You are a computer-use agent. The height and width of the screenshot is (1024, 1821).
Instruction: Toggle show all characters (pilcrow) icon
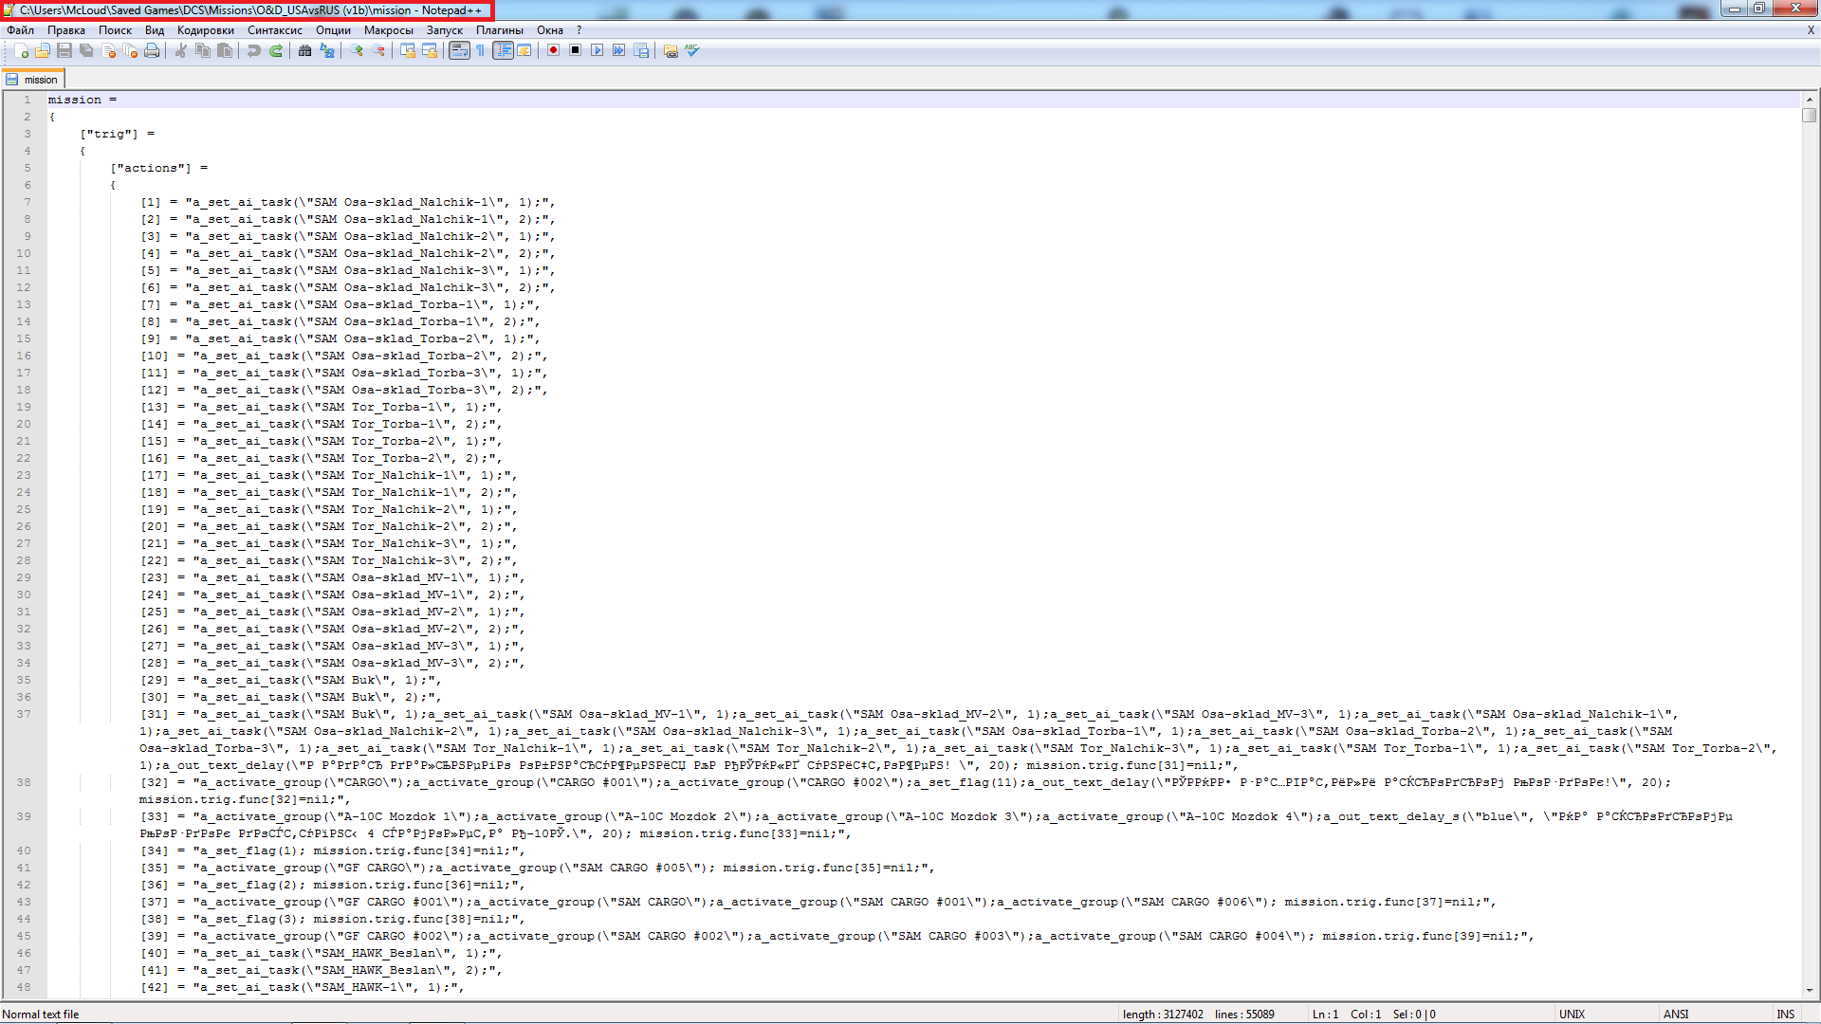point(481,51)
